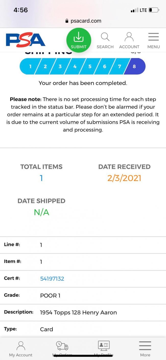Select step 1 in the progress bar
The width and height of the screenshot is (166, 360).
coord(30,66)
